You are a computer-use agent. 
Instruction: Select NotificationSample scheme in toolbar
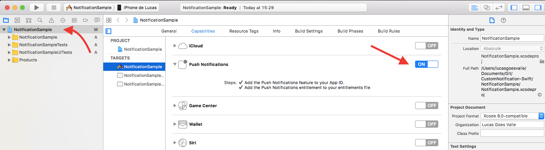[x=89, y=8]
